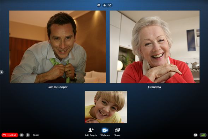Toggle the Webcam video on or off

[x=105, y=130]
